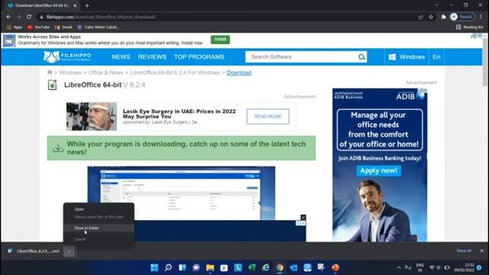
Task: Click the LibreOffice program icon
Action: coord(52,85)
